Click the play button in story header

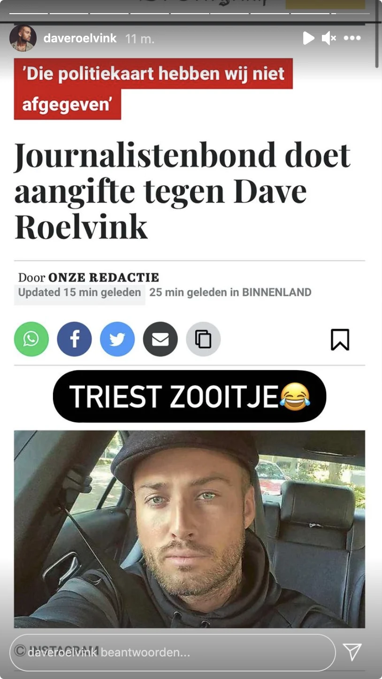click(x=308, y=38)
